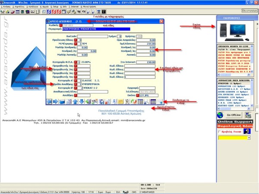Click the Go OffLine button
The image size is (259, 194).
[x=234, y=115]
